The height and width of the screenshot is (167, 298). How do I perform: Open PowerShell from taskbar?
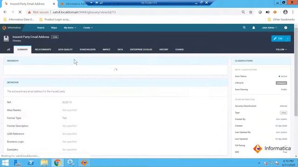pos(31,163)
